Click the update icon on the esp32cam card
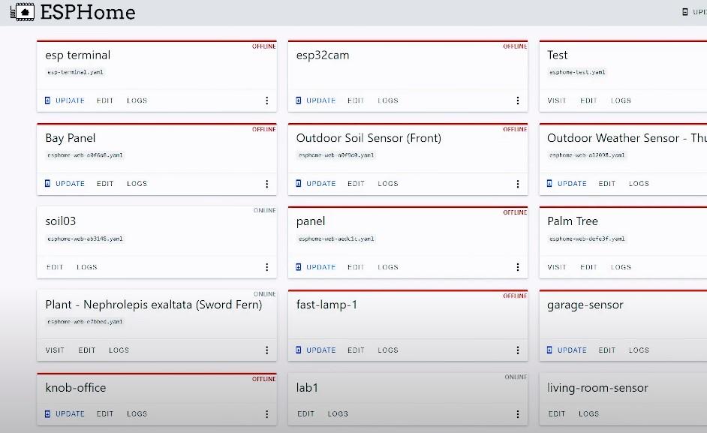 click(x=299, y=100)
